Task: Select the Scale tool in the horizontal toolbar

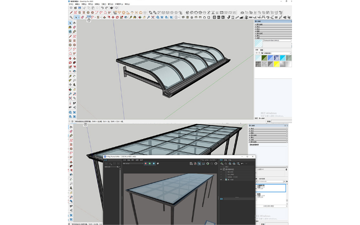Action: click(121, 17)
